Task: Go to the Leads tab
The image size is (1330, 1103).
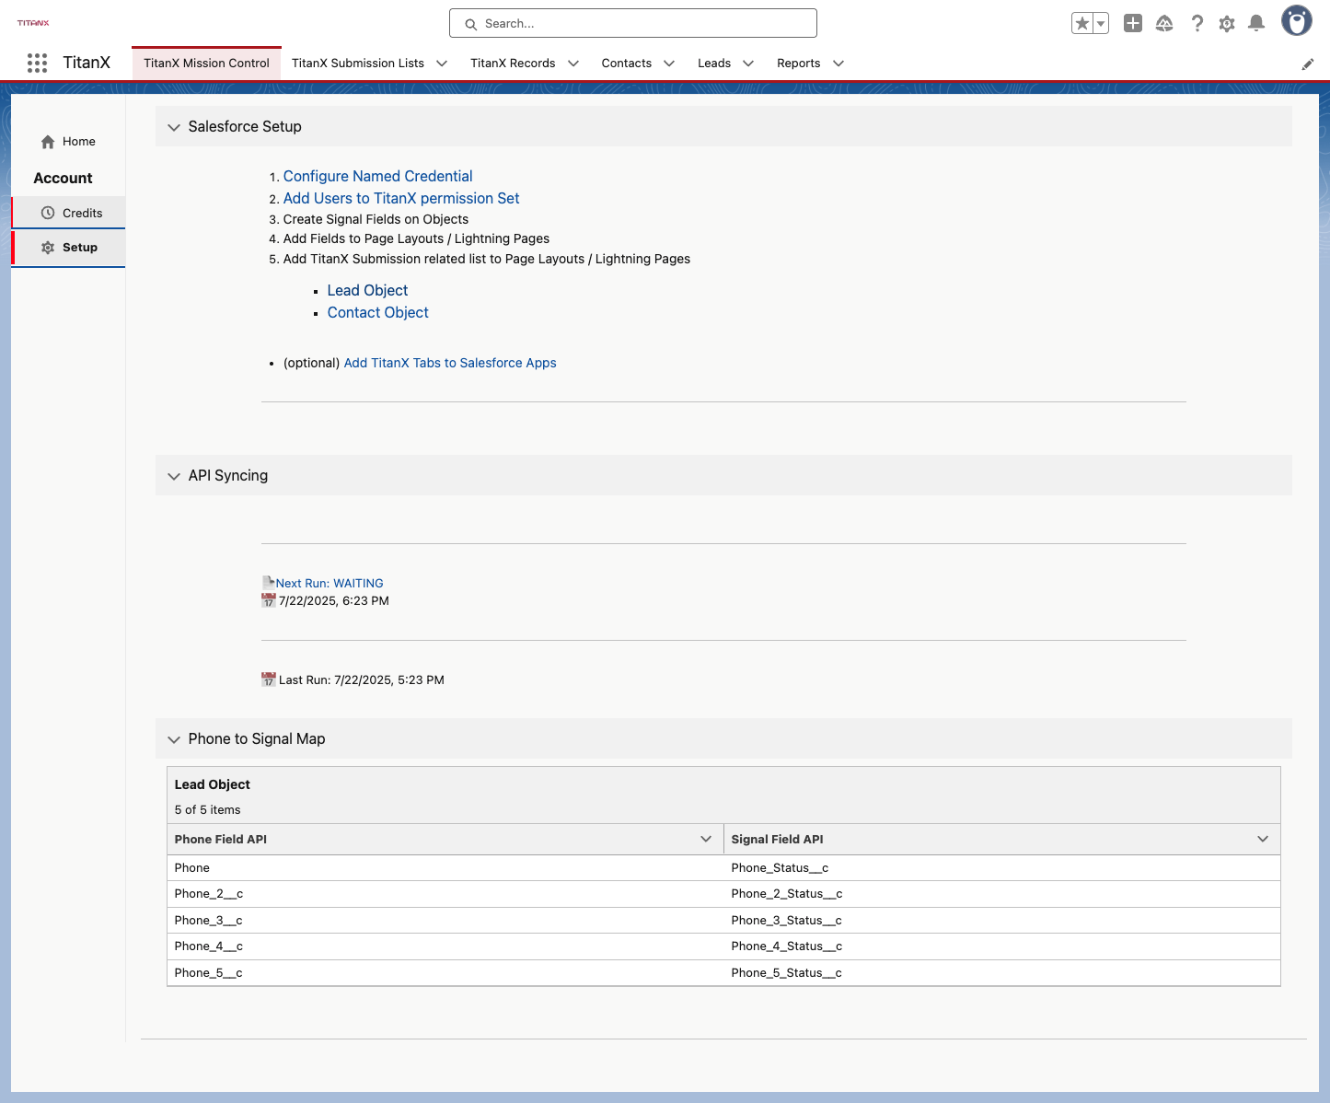Action: coord(714,64)
